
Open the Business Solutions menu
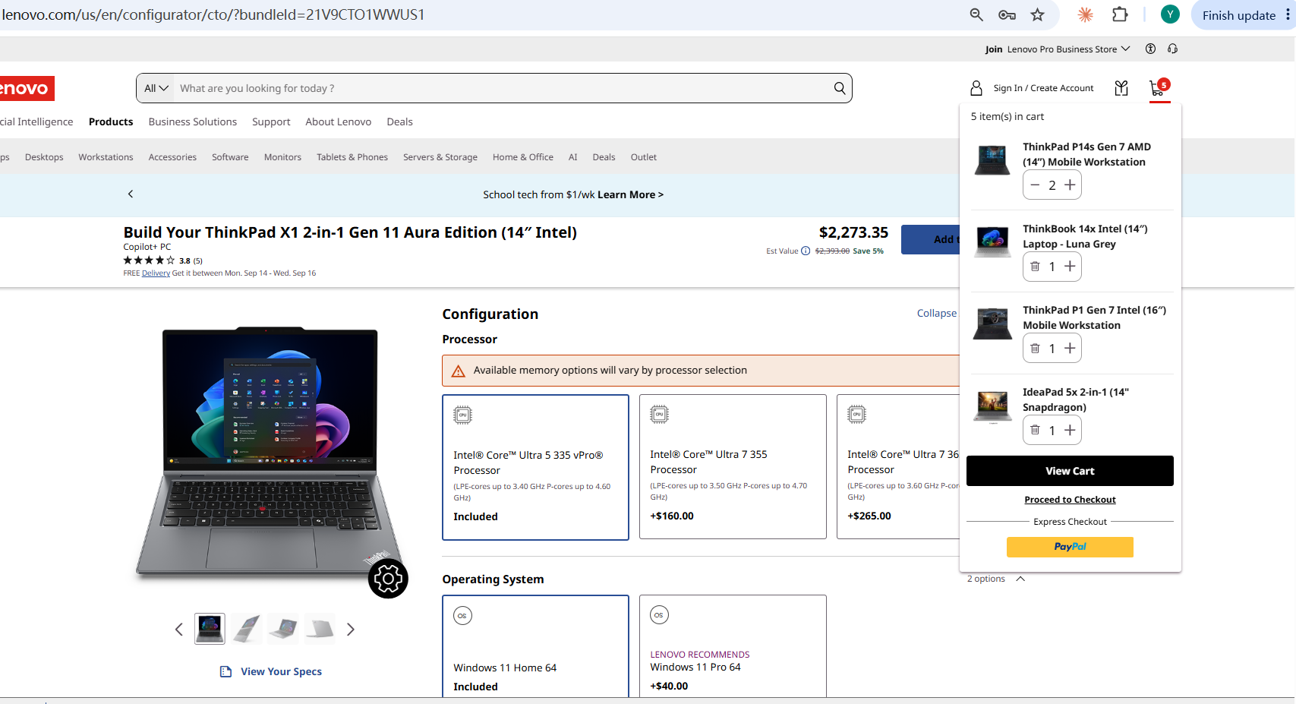(193, 122)
